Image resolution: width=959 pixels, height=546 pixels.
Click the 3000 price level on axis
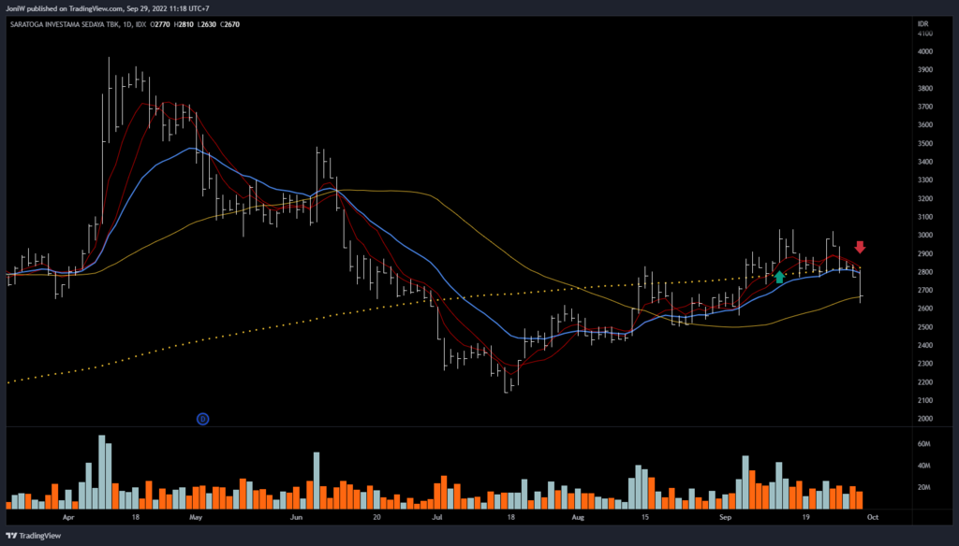click(925, 236)
